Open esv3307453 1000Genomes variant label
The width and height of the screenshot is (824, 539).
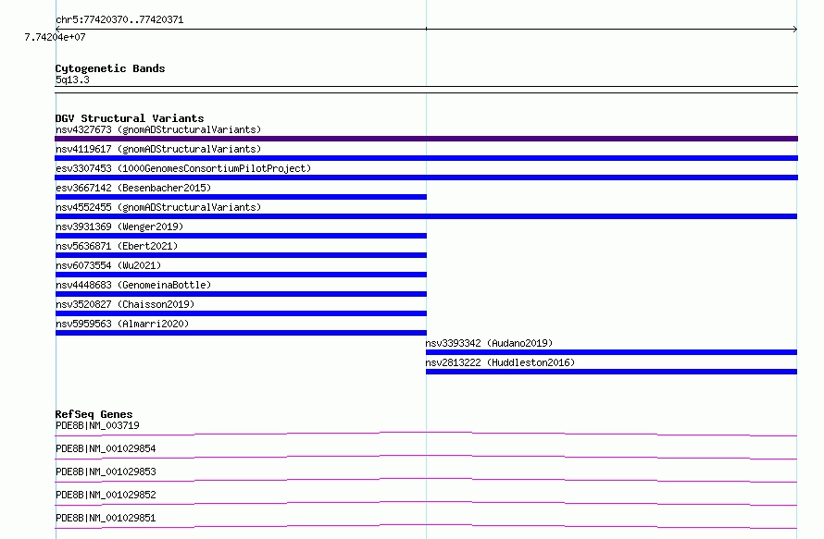tap(183, 168)
